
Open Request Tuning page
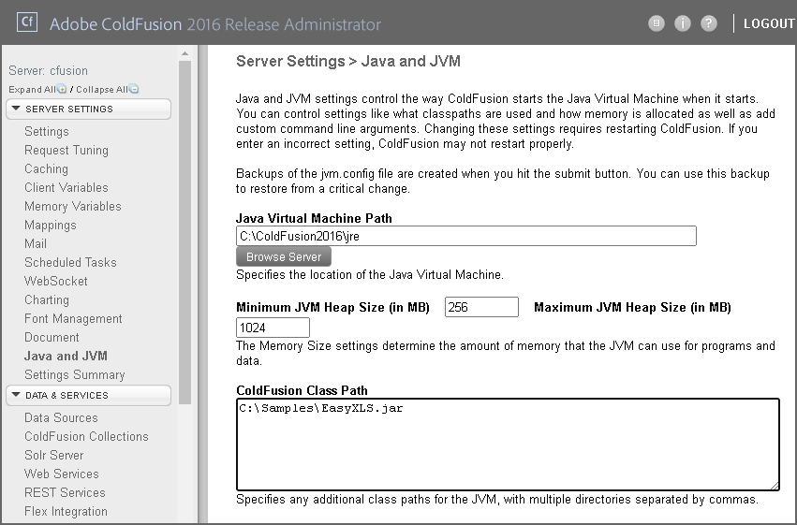(x=66, y=151)
